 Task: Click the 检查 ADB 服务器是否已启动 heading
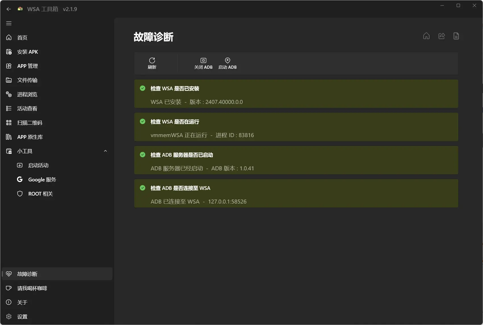tap(182, 155)
